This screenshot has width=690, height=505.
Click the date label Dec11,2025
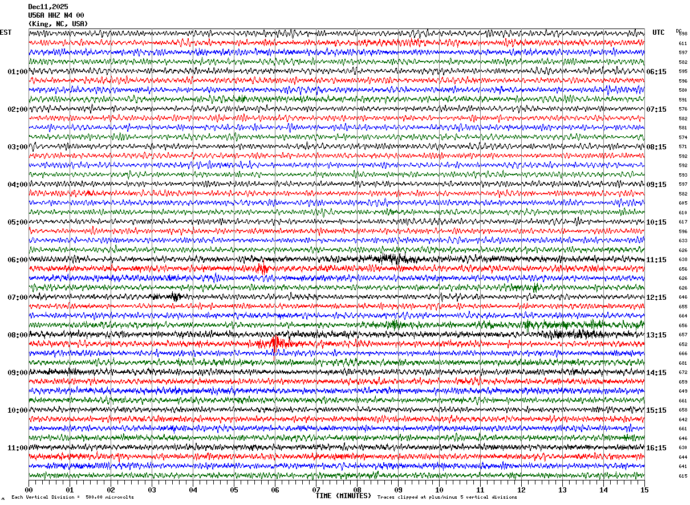(48, 6)
